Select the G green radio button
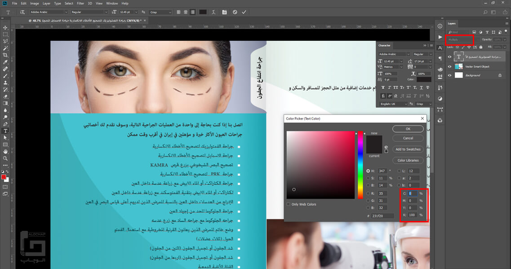511x269 pixels. [368, 201]
